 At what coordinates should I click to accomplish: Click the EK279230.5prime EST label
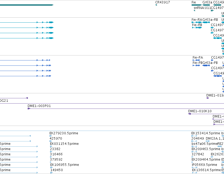click(64, 133)
